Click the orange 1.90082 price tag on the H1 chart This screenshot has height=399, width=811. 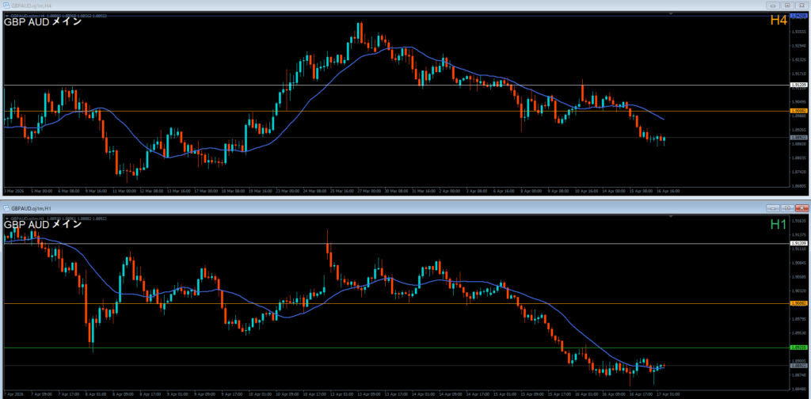tap(799, 303)
